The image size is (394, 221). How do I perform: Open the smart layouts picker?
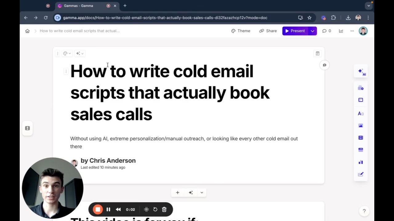(x=360, y=100)
